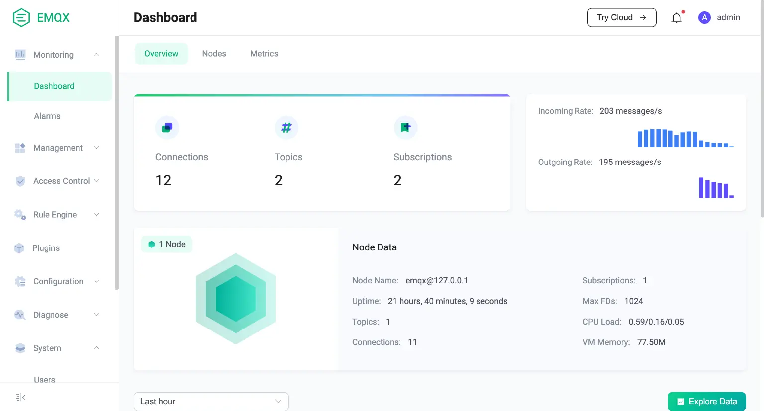The height and width of the screenshot is (411, 764).
Task: Collapse the sidebar with the collapse icon
Action: [x=19, y=397]
